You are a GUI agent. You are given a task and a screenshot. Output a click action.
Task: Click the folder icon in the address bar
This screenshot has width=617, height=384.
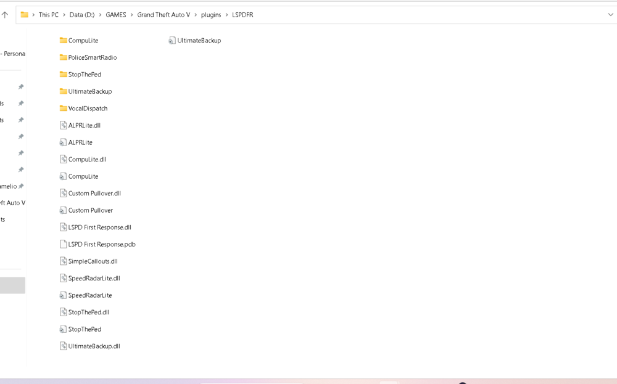click(25, 14)
